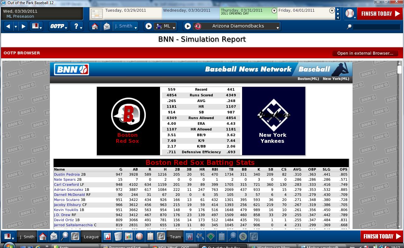The width and height of the screenshot is (404, 248).
Task: Expand the Thursday 03/31/2011 day arrow
Action: pyautogui.click(x=274, y=10)
